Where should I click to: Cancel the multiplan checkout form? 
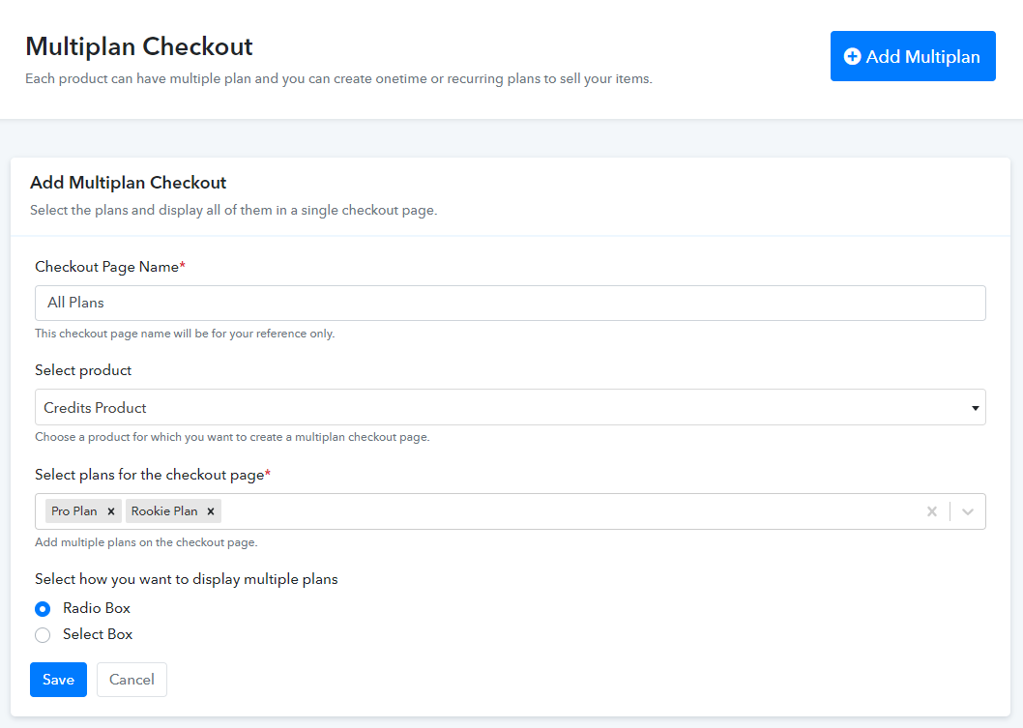132,680
